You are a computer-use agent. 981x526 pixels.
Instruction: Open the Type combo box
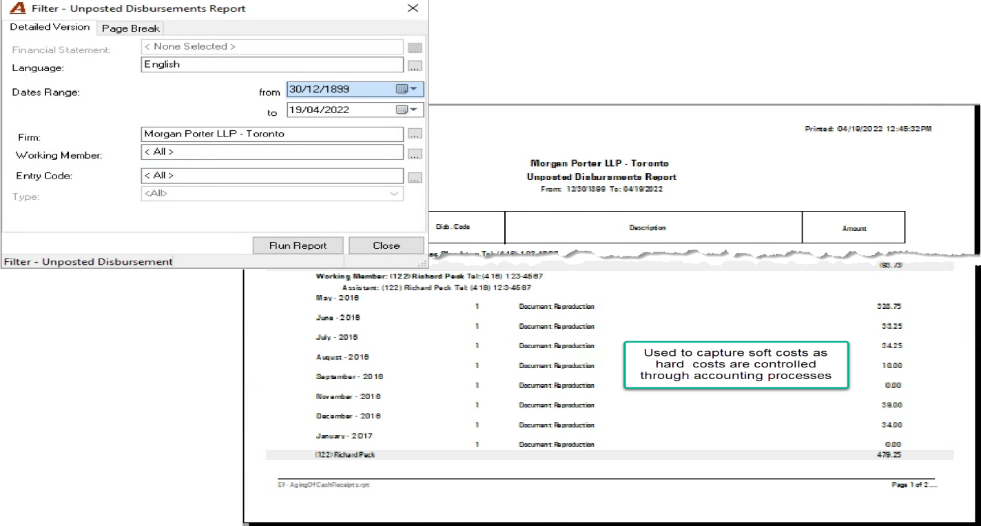click(x=272, y=194)
